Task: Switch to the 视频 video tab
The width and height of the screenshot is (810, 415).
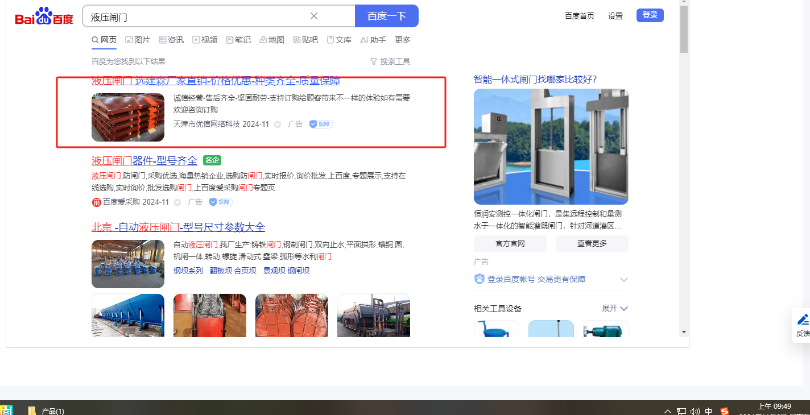Action: (205, 40)
